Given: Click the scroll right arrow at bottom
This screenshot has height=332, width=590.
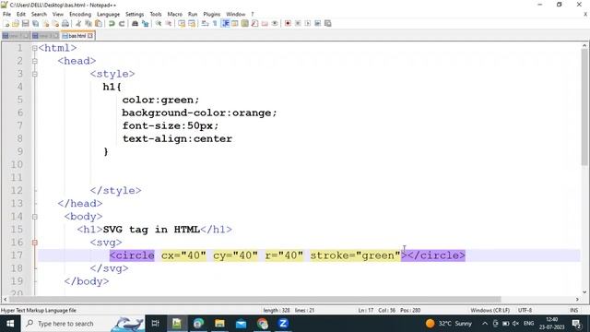Looking at the screenshot, I should tap(577, 300).
